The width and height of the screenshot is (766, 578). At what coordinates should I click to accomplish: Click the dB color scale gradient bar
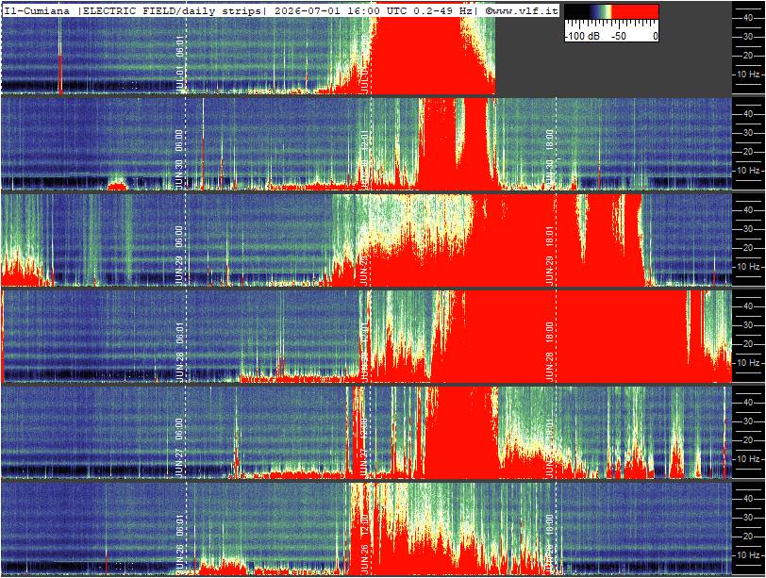point(611,12)
